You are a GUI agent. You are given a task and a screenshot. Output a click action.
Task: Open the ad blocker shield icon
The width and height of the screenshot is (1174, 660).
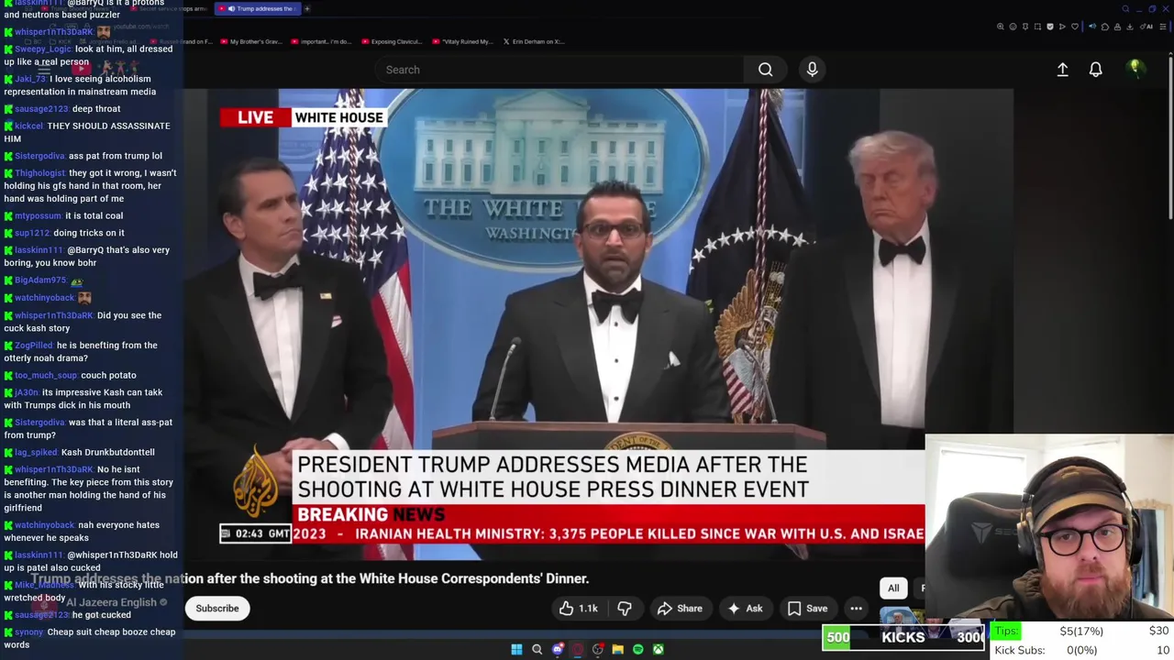(x=1050, y=27)
